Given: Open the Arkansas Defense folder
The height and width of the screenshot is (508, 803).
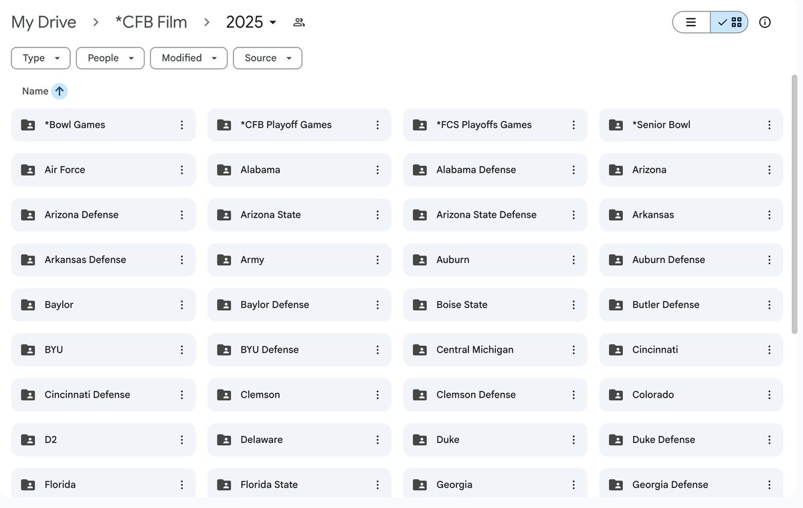Looking at the screenshot, I should point(103,260).
